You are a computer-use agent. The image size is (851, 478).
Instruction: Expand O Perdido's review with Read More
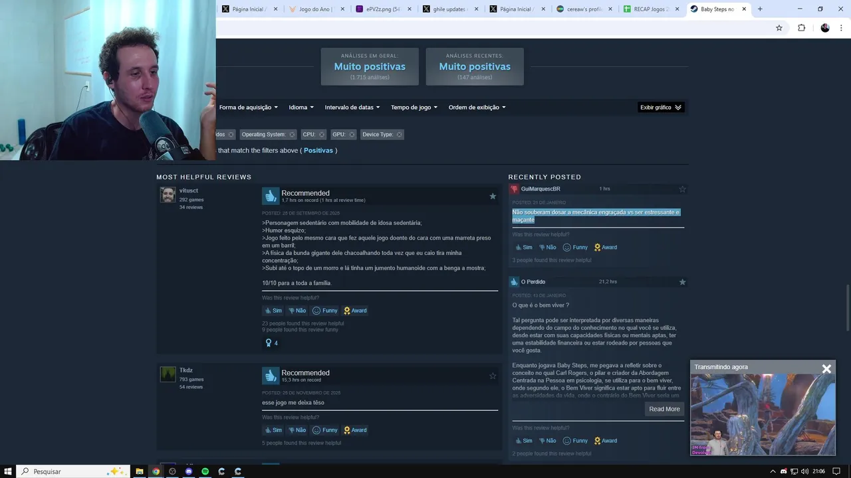coord(664,409)
